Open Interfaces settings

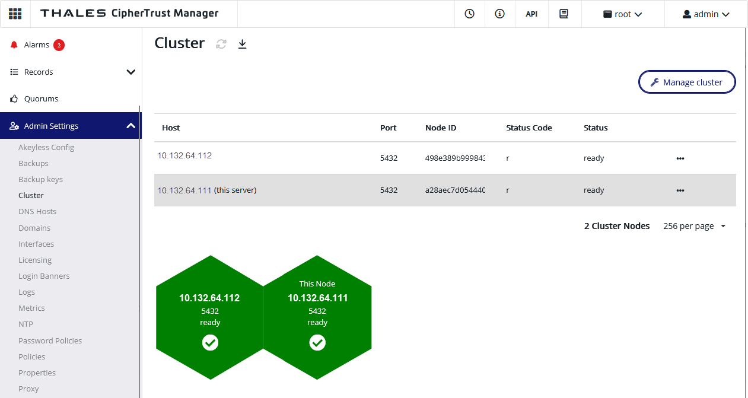click(36, 244)
